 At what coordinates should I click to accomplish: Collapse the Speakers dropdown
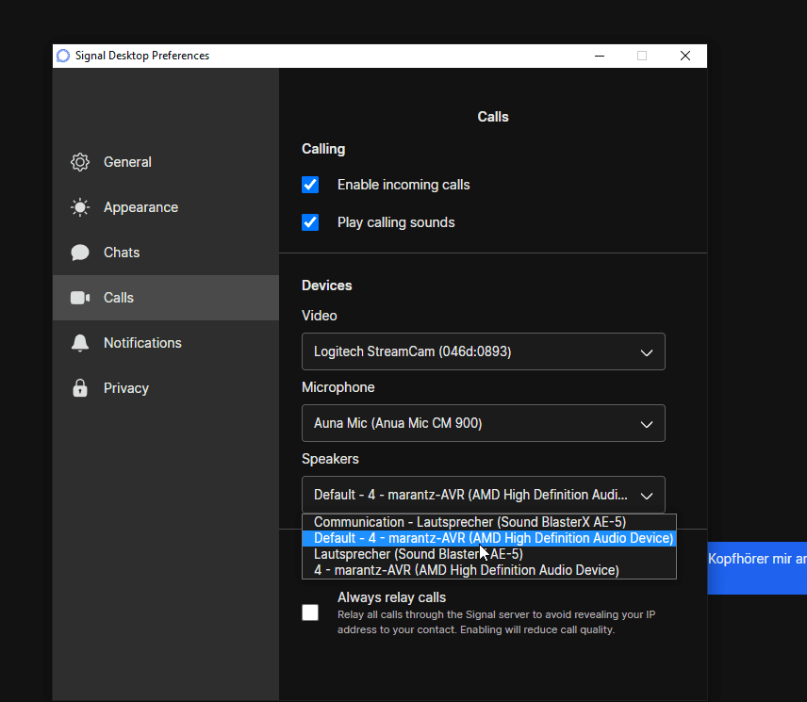tap(484, 495)
